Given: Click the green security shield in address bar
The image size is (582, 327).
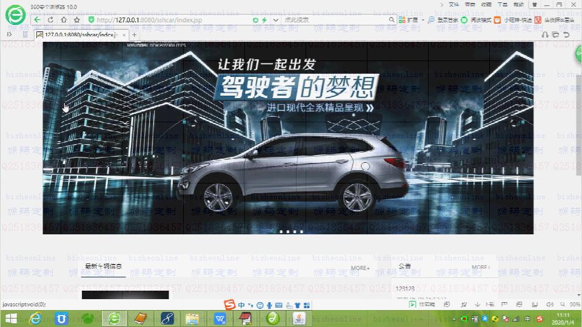Looking at the screenshot, I should click(91, 19).
